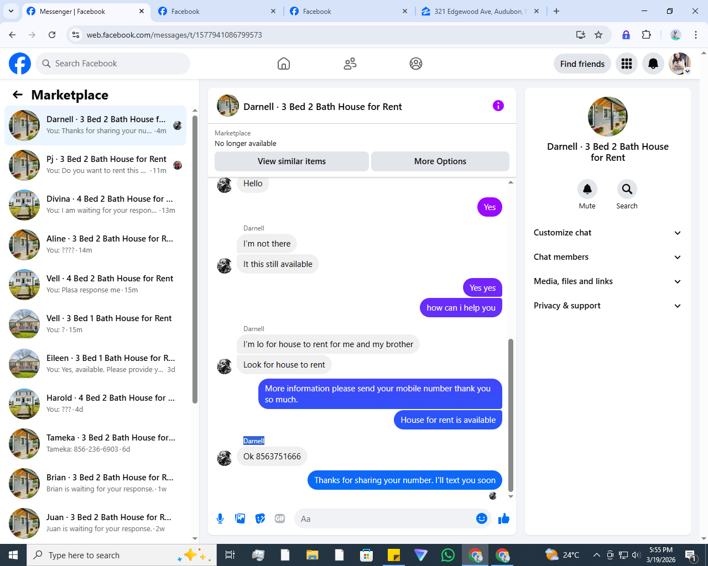Image resolution: width=708 pixels, height=566 pixels.
Task: Open Pj 3 Bed 2 Bath conversation
Action: click(95, 165)
